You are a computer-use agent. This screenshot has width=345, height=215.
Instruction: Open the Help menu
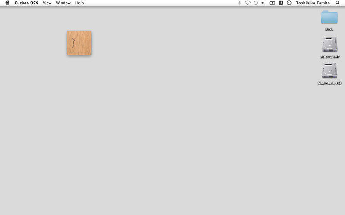79,3
